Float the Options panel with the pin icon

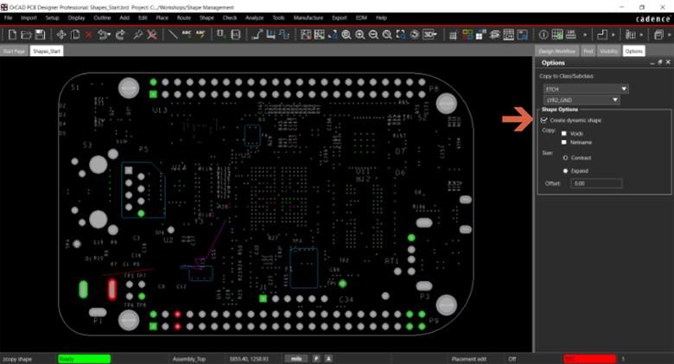pyautogui.click(x=660, y=62)
